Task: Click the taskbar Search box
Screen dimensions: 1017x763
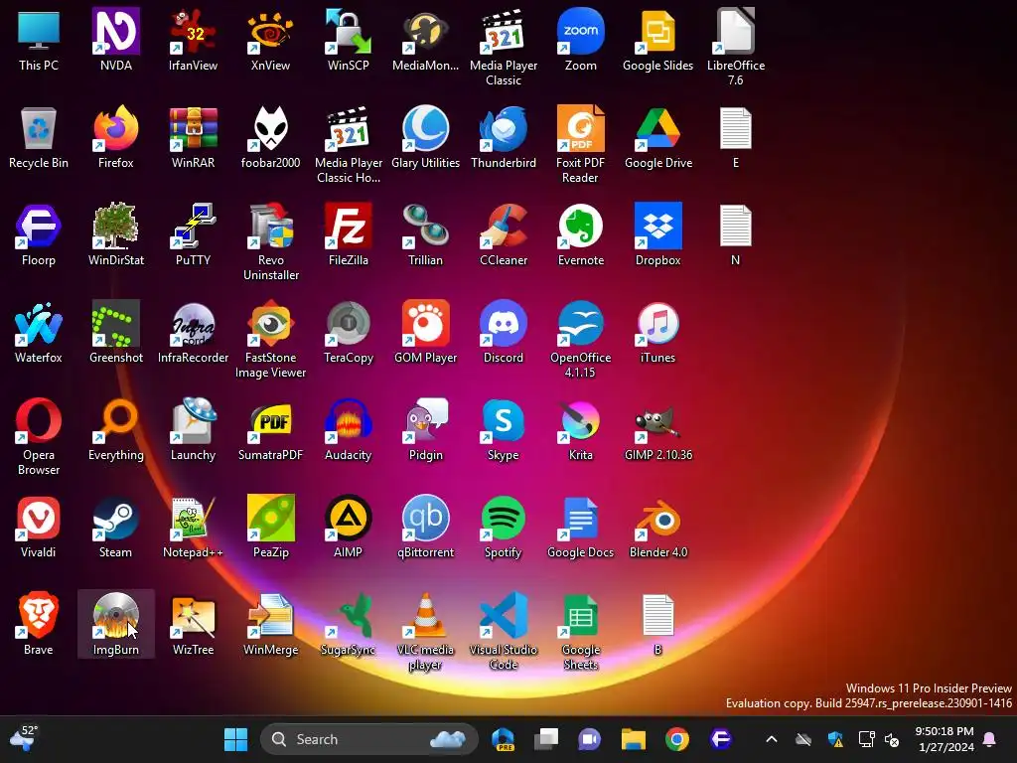Action: 368,739
